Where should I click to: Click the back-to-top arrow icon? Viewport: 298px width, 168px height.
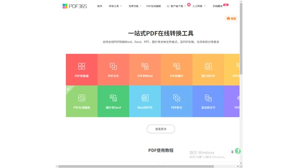(232, 152)
